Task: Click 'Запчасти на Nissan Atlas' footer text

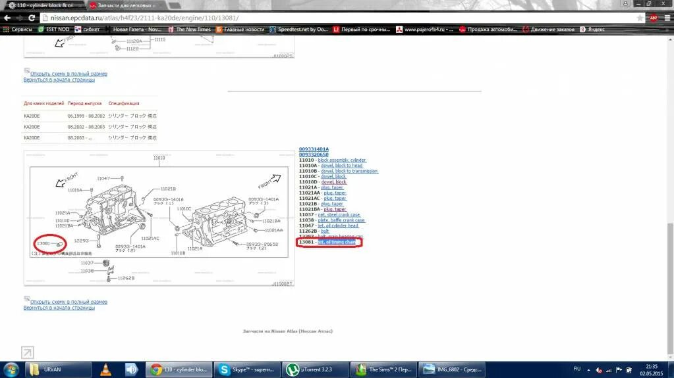Action: [287, 331]
